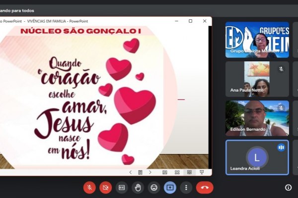This screenshot has width=298, height=198.
Task: Unmute the microphone in the call bar
Action: pyautogui.click(x=90, y=188)
